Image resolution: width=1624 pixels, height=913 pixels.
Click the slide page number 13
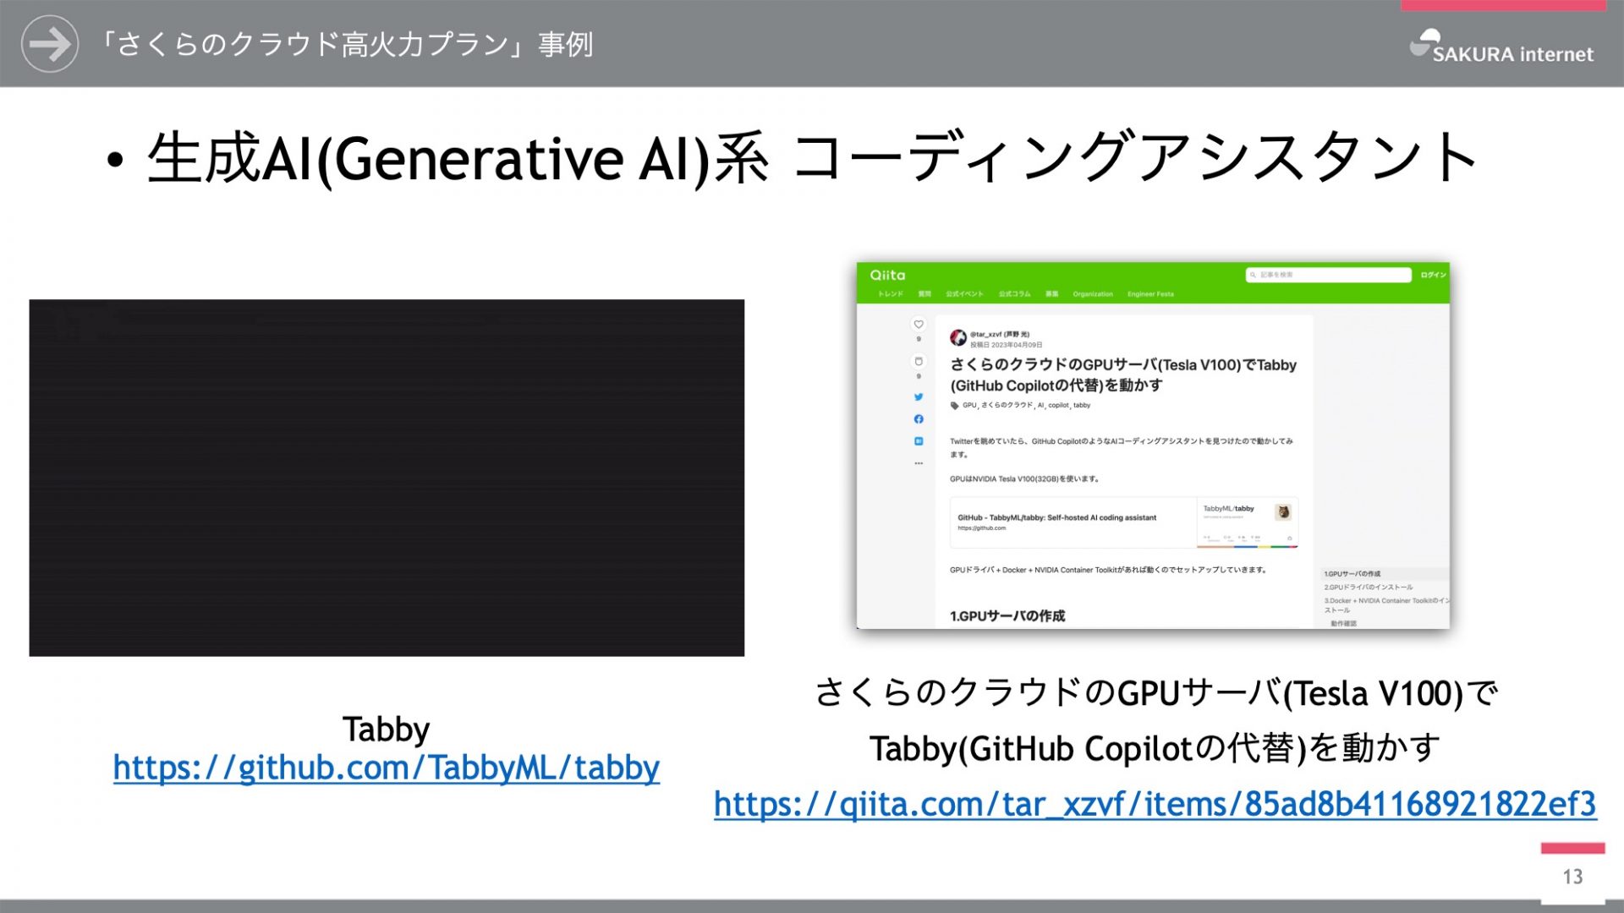tap(1572, 877)
